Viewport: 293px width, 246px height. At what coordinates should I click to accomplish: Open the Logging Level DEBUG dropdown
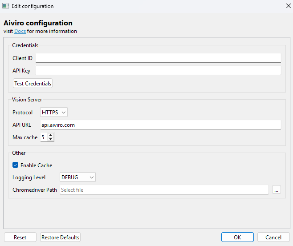(77, 177)
